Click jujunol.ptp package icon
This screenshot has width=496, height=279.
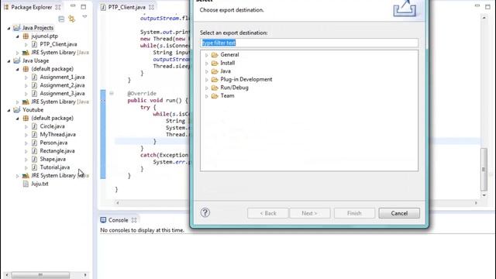26,36
